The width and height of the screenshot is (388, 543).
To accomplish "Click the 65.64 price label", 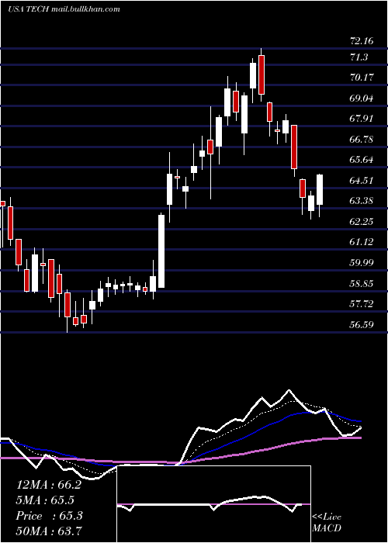I will 362,160.
